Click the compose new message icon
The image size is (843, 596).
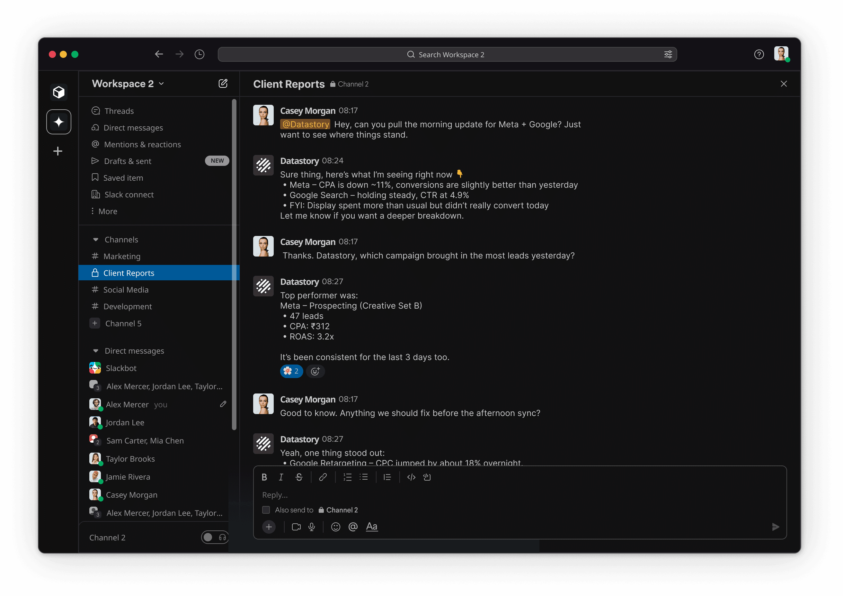coord(223,83)
